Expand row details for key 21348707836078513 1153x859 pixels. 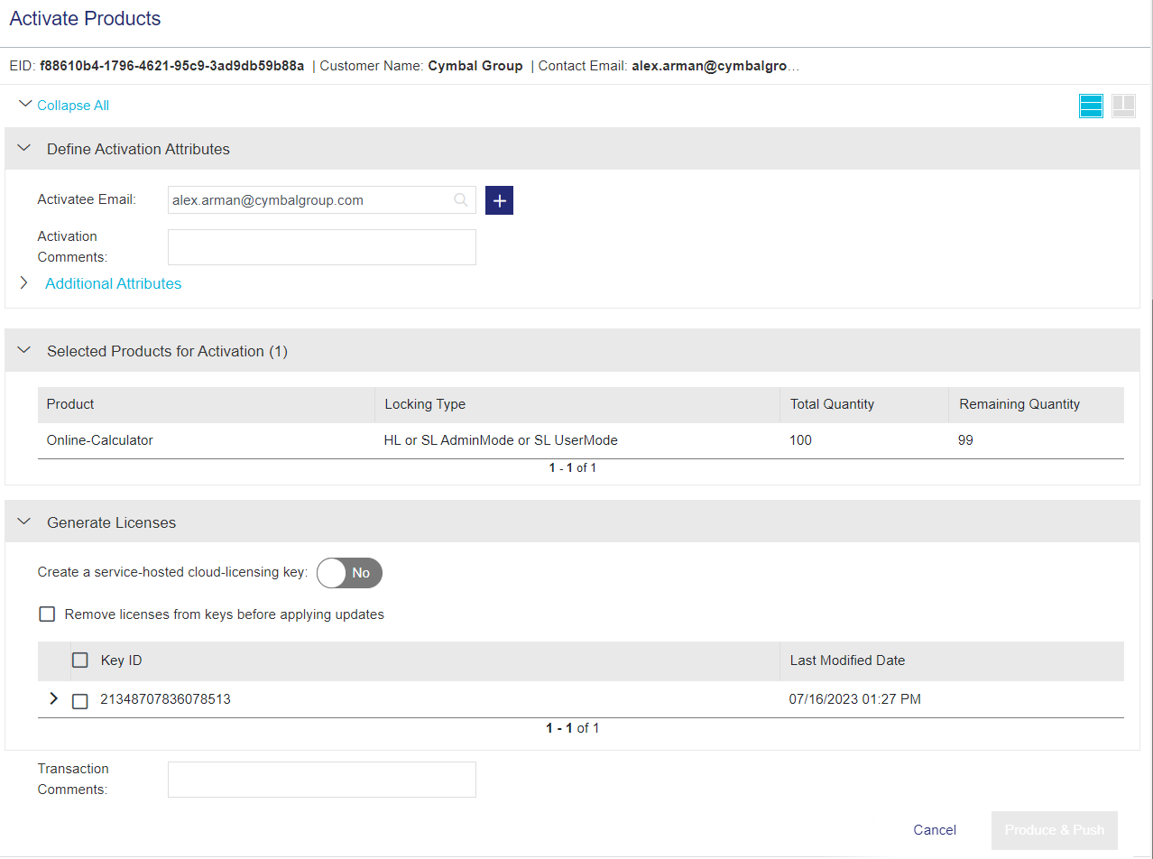53,698
